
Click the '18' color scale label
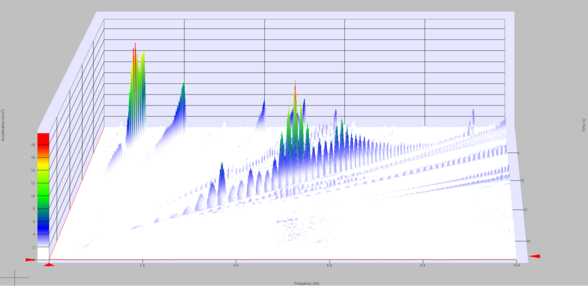(33, 145)
